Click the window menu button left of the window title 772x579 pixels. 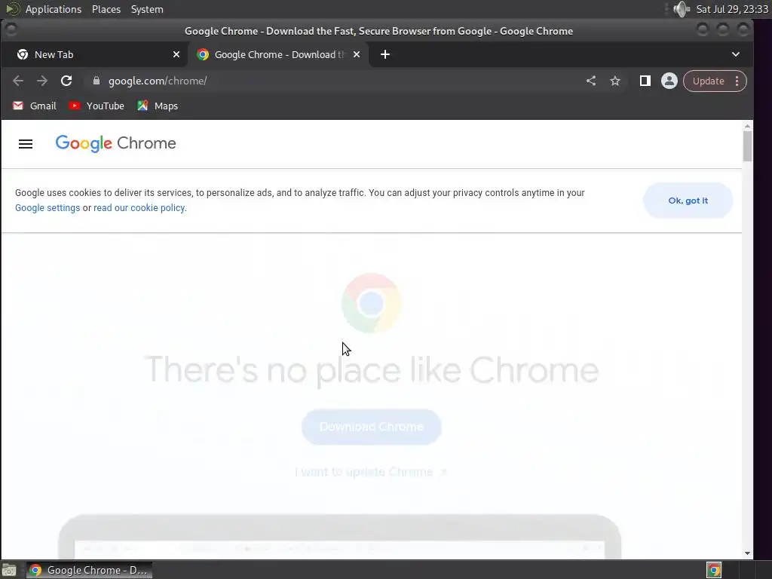click(11, 30)
